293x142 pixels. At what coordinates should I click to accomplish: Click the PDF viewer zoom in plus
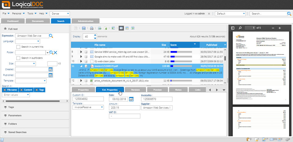280,28
